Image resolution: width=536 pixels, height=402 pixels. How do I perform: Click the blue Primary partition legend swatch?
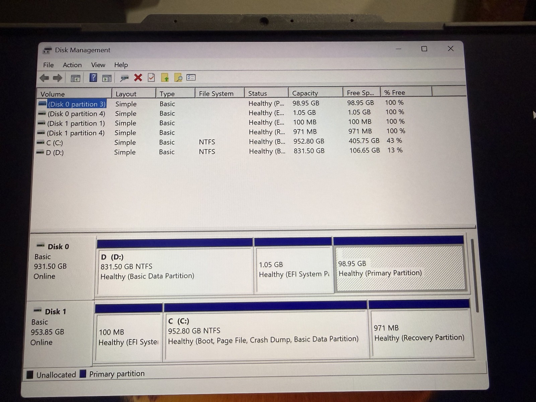[x=83, y=374]
